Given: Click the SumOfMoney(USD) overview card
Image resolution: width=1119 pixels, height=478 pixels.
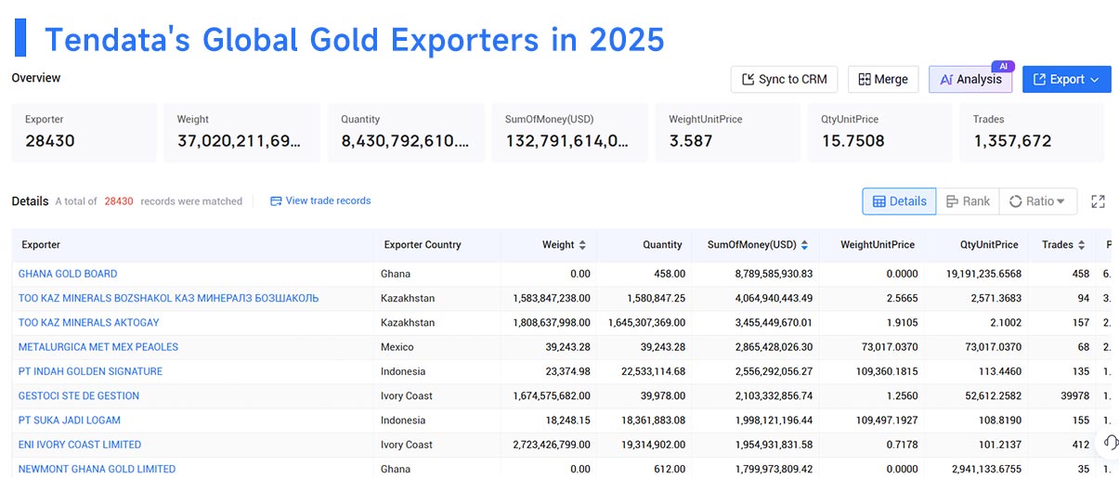Looking at the screenshot, I should (x=569, y=132).
